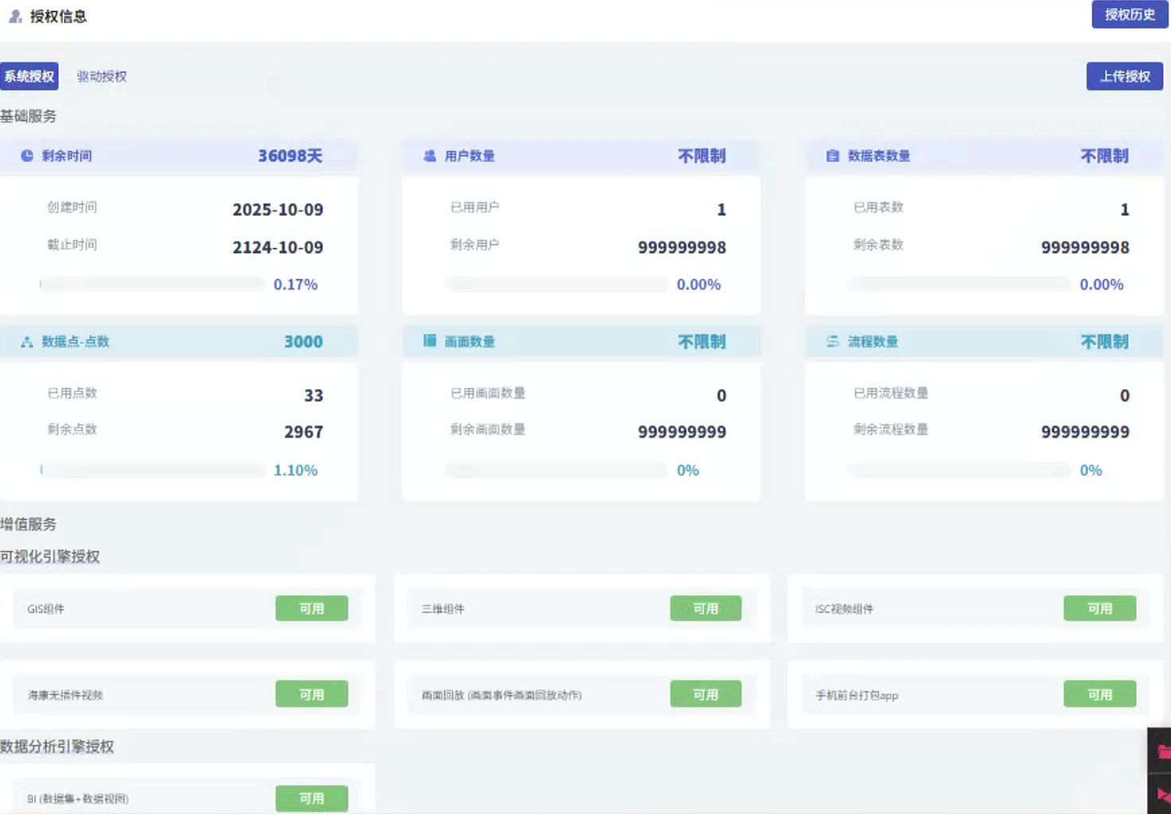Click the flow icon beside 流程数量

click(x=833, y=341)
